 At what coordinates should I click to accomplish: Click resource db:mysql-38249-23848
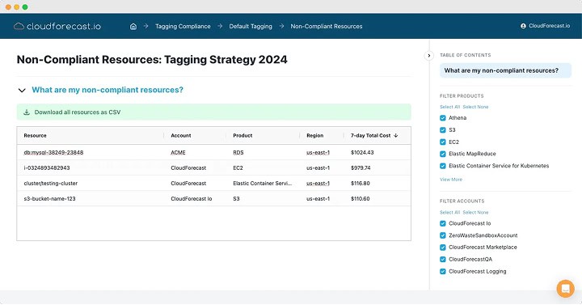(x=53, y=153)
